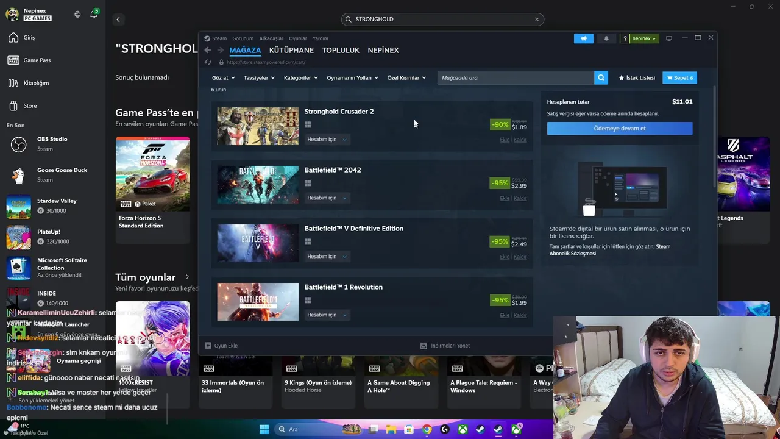Image resolution: width=780 pixels, height=439 pixels.
Task: Click Windows Start button on taskbar
Action: (x=264, y=429)
